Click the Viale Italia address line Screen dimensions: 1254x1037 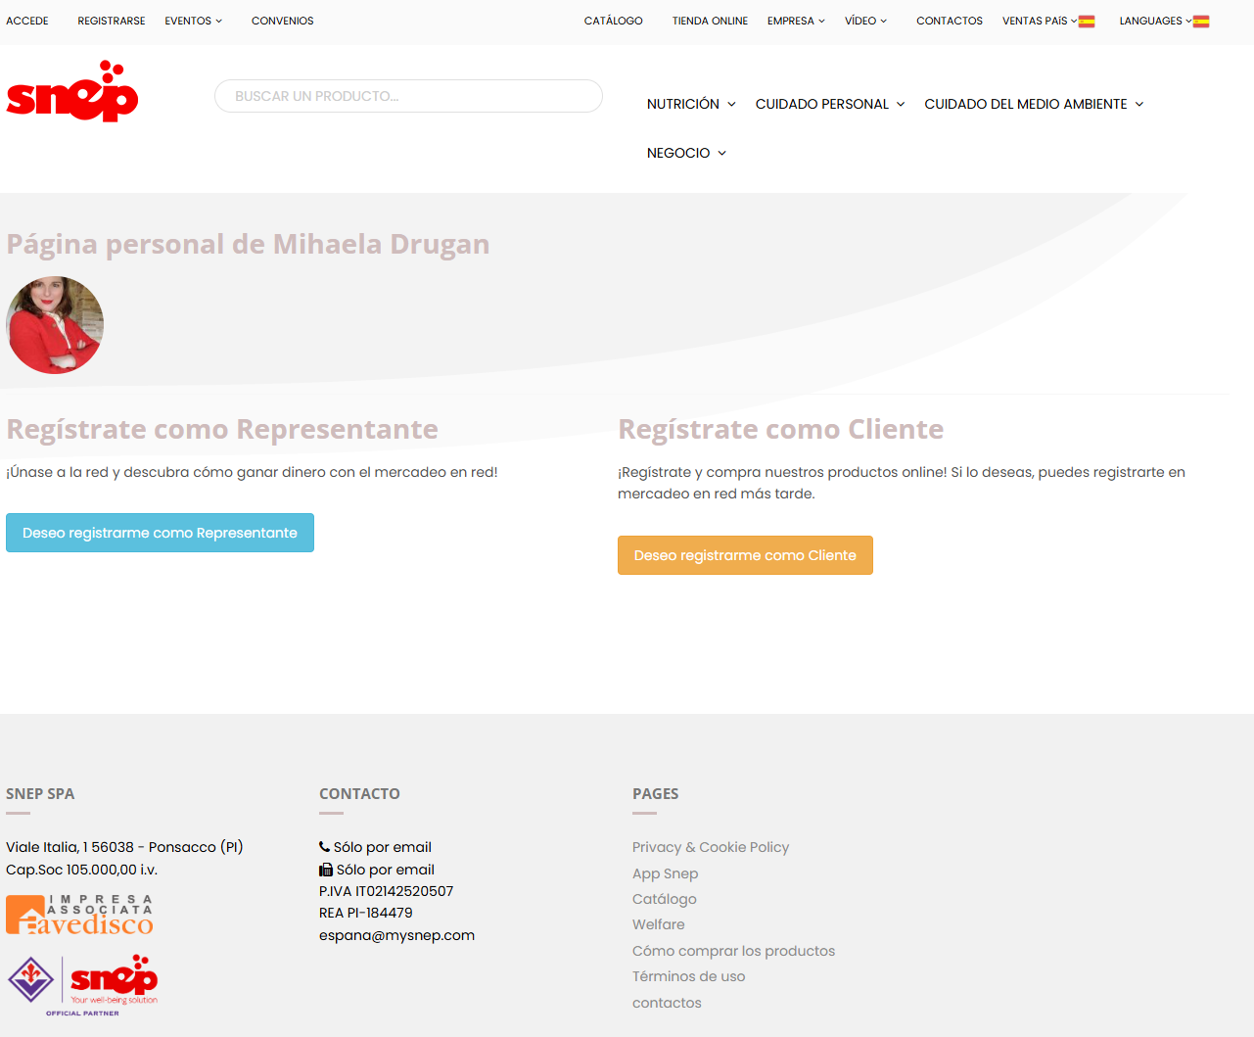coord(124,847)
